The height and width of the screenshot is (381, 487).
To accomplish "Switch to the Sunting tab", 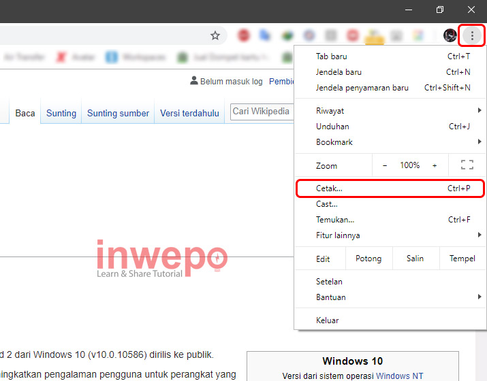I will tap(61, 113).
